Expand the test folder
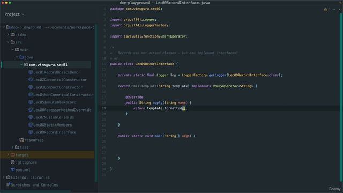This screenshot has height=193, width=343. point(12,147)
